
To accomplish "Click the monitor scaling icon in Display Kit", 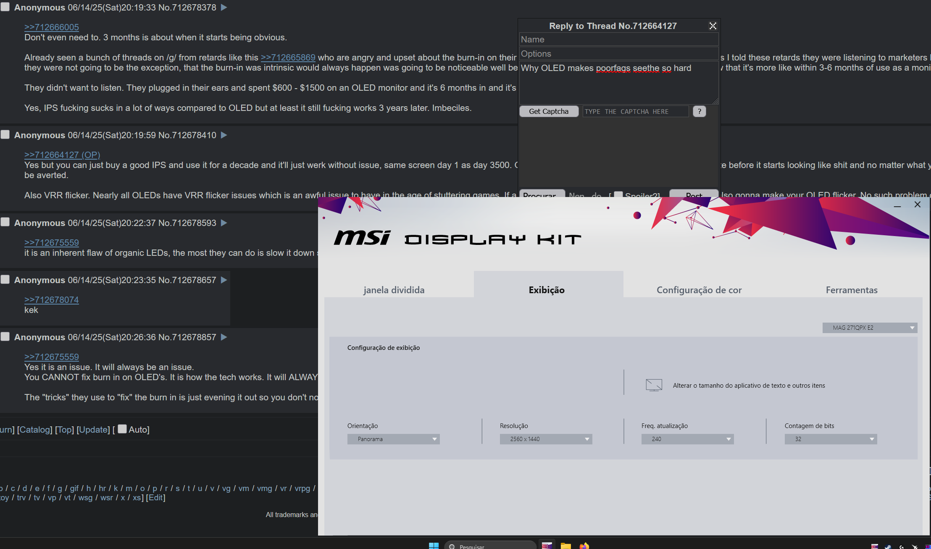I will pyautogui.click(x=654, y=385).
